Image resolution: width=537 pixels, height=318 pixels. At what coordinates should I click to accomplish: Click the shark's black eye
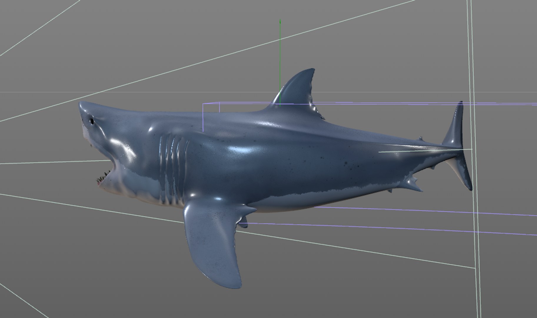(92, 120)
